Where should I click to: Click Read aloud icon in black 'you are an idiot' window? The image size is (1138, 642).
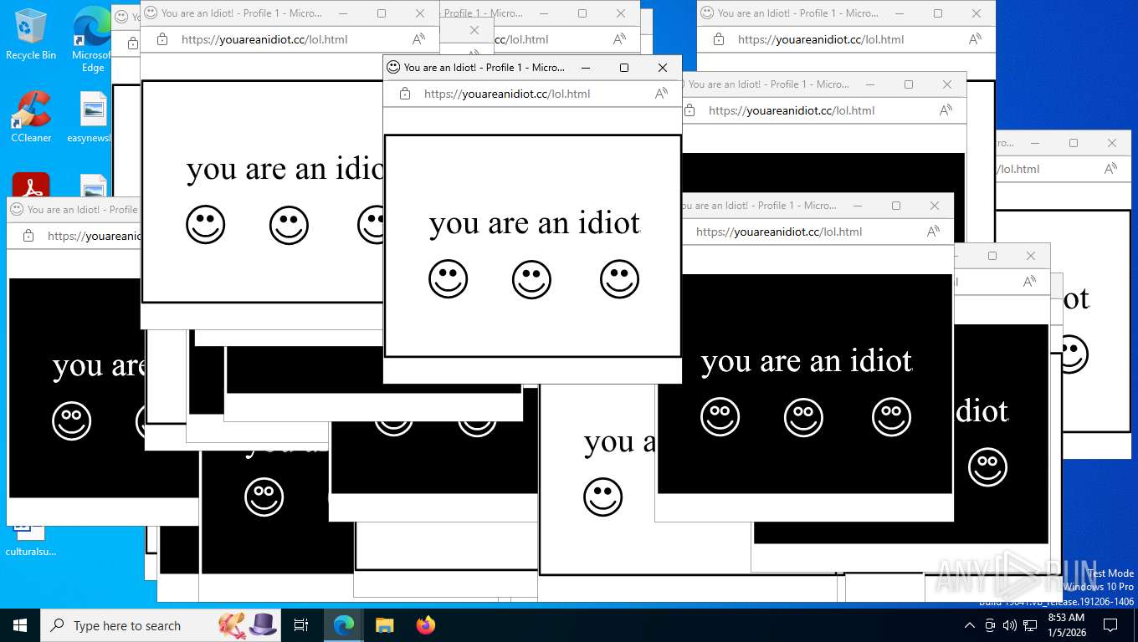click(933, 232)
